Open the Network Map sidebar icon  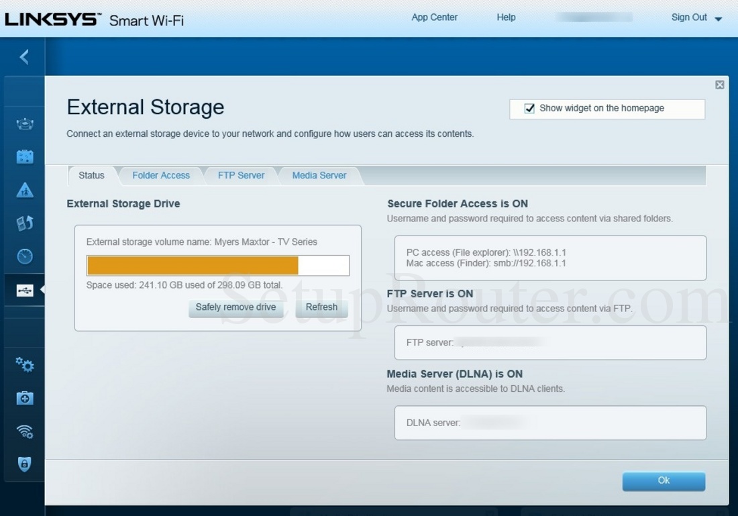(x=25, y=123)
